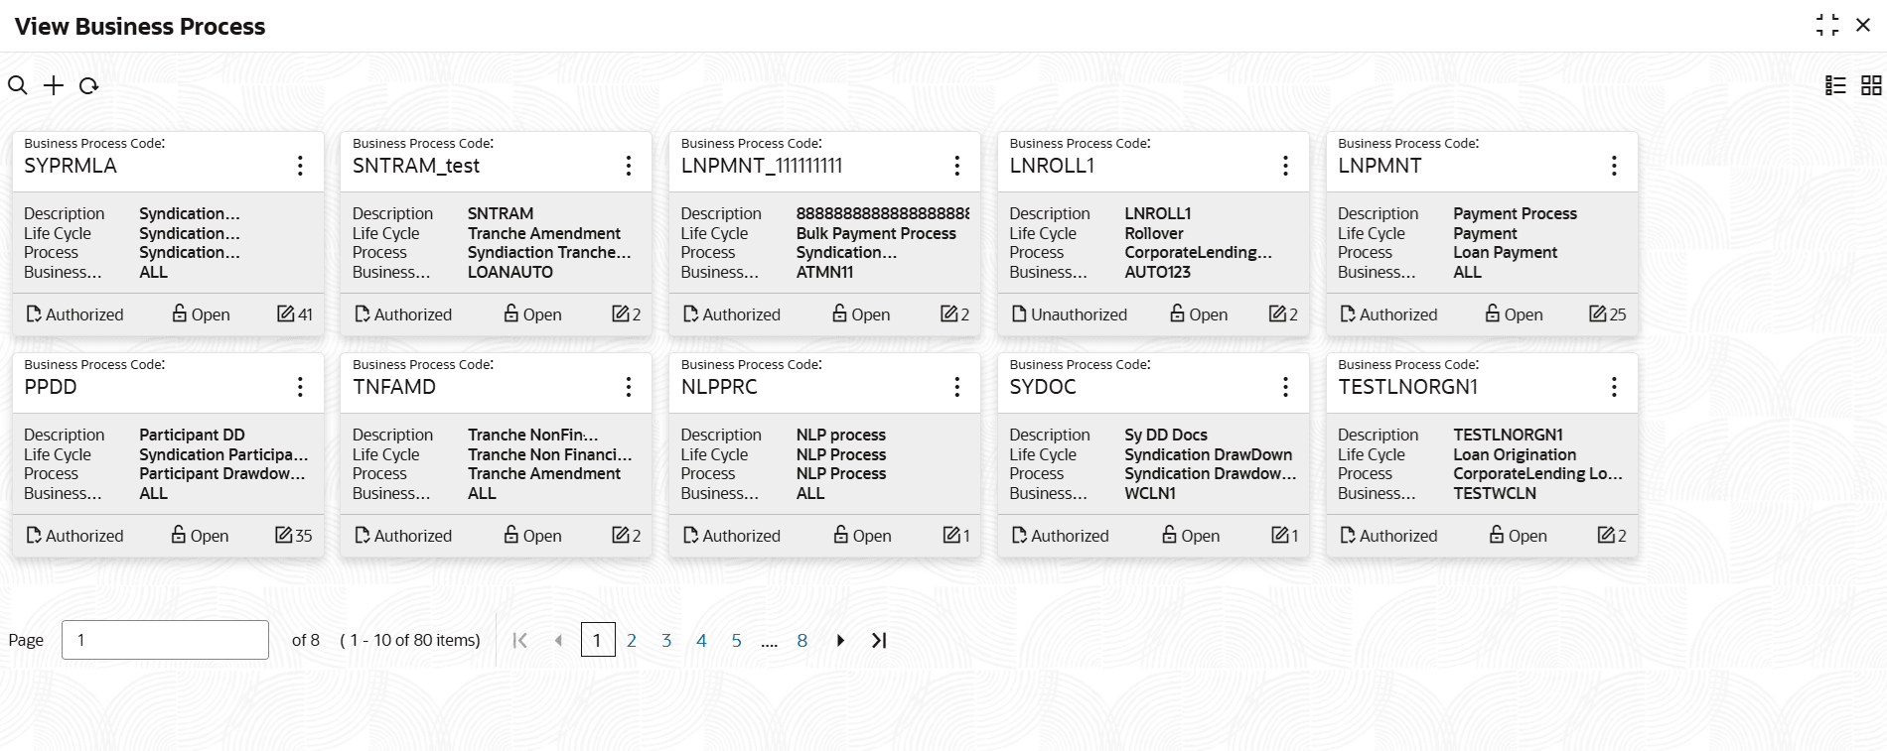The width and height of the screenshot is (1887, 751).
Task: Click the Authorized document icon on SYDOC card
Action: click(x=1019, y=535)
